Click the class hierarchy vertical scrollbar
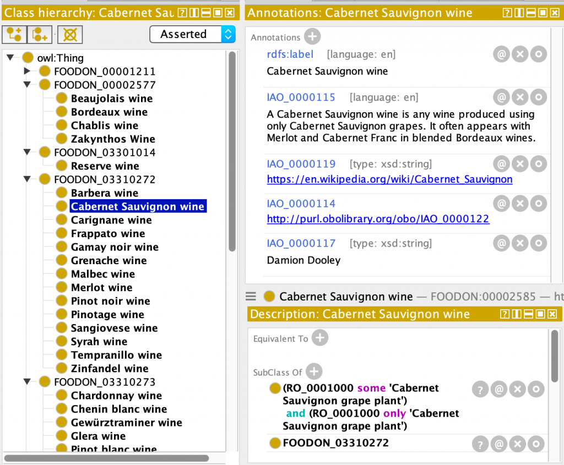Viewport: 564px width, 465px height. [x=232, y=151]
